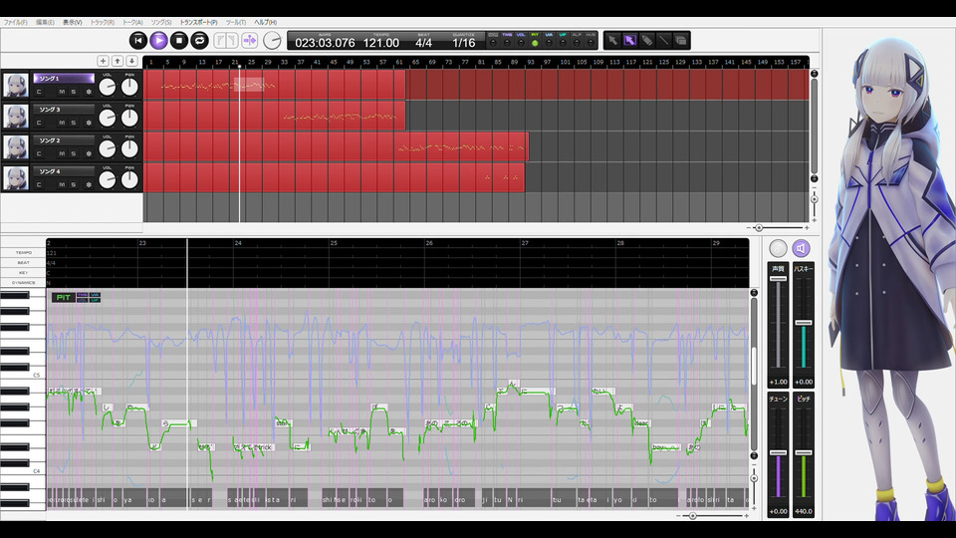The image size is (956, 538).
Task: Select the ソング 4 track name
Action: tap(64, 171)
